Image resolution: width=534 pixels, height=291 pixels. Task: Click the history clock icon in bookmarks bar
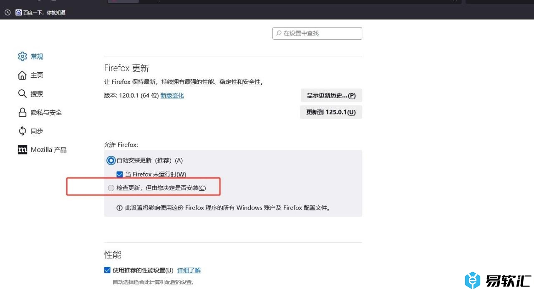[8, 13]
